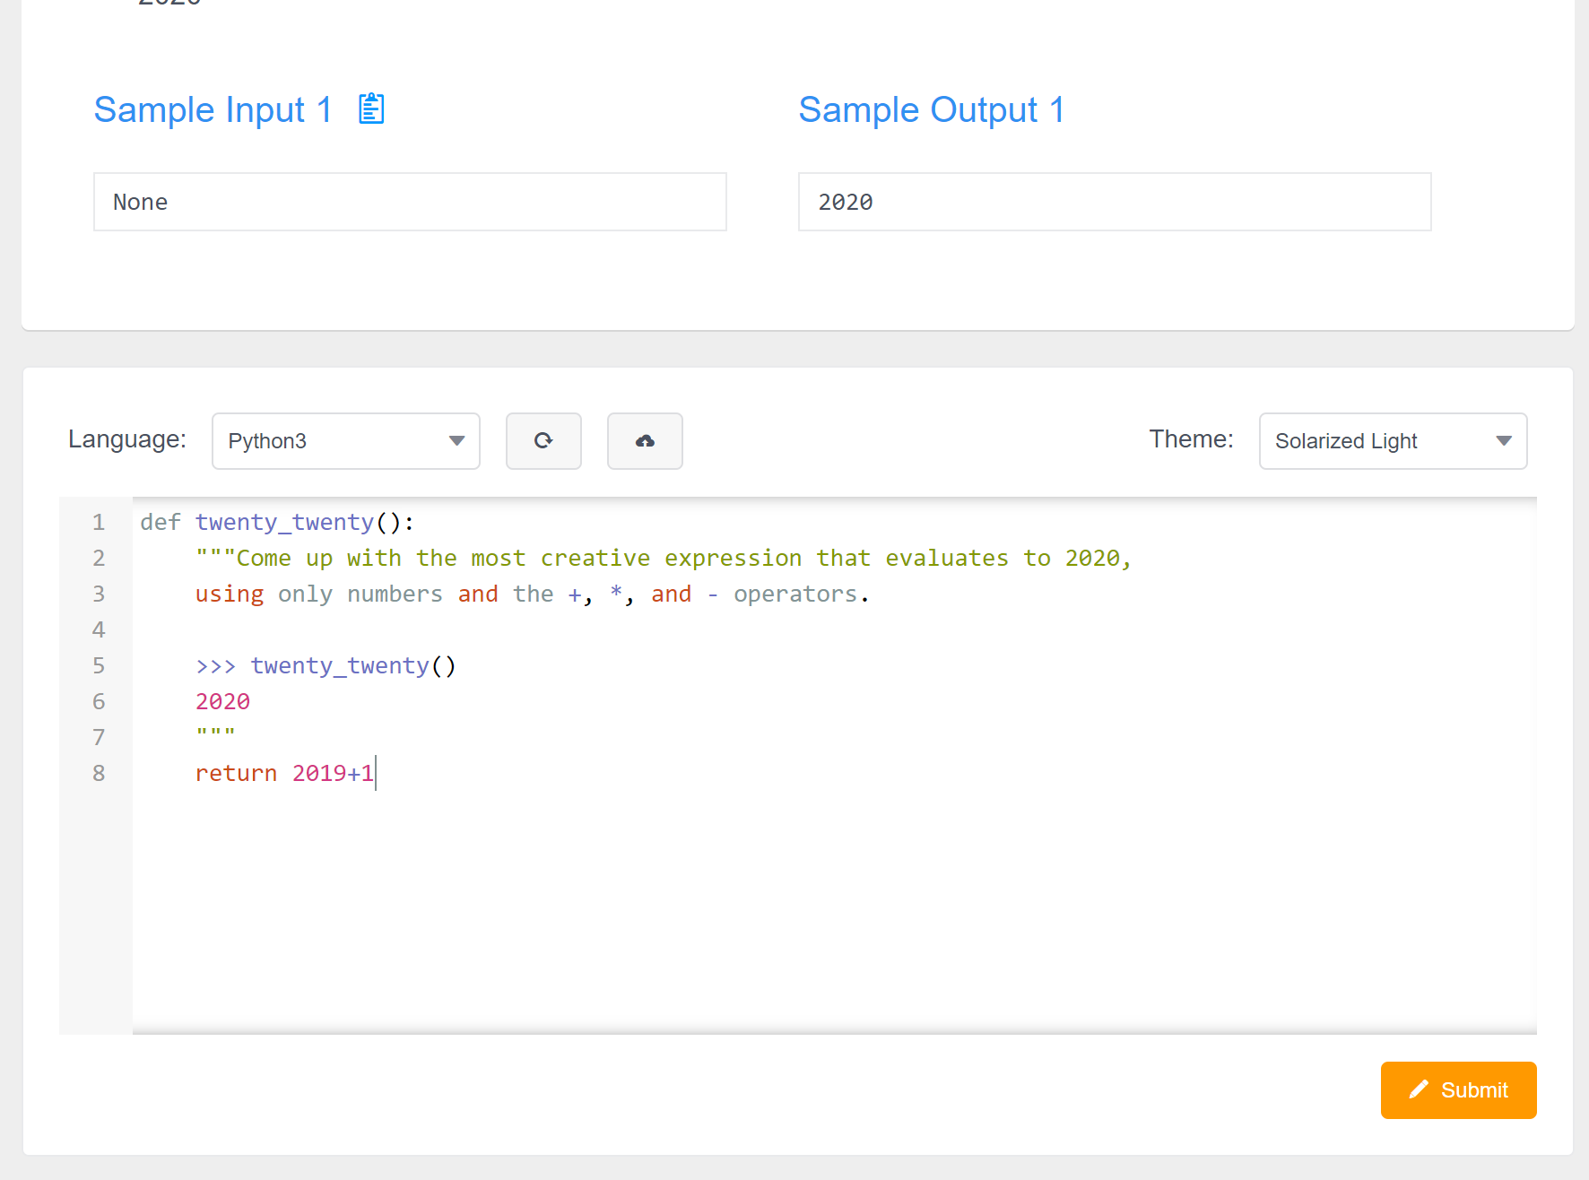Click the closing triple quotes on line 7
The height and width of the screenshot is (1180, 1589).
coord(215,735)
